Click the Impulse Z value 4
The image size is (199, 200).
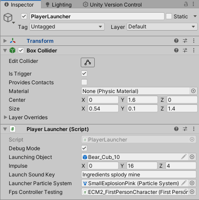pyautogui.click(x=181, y=166)
